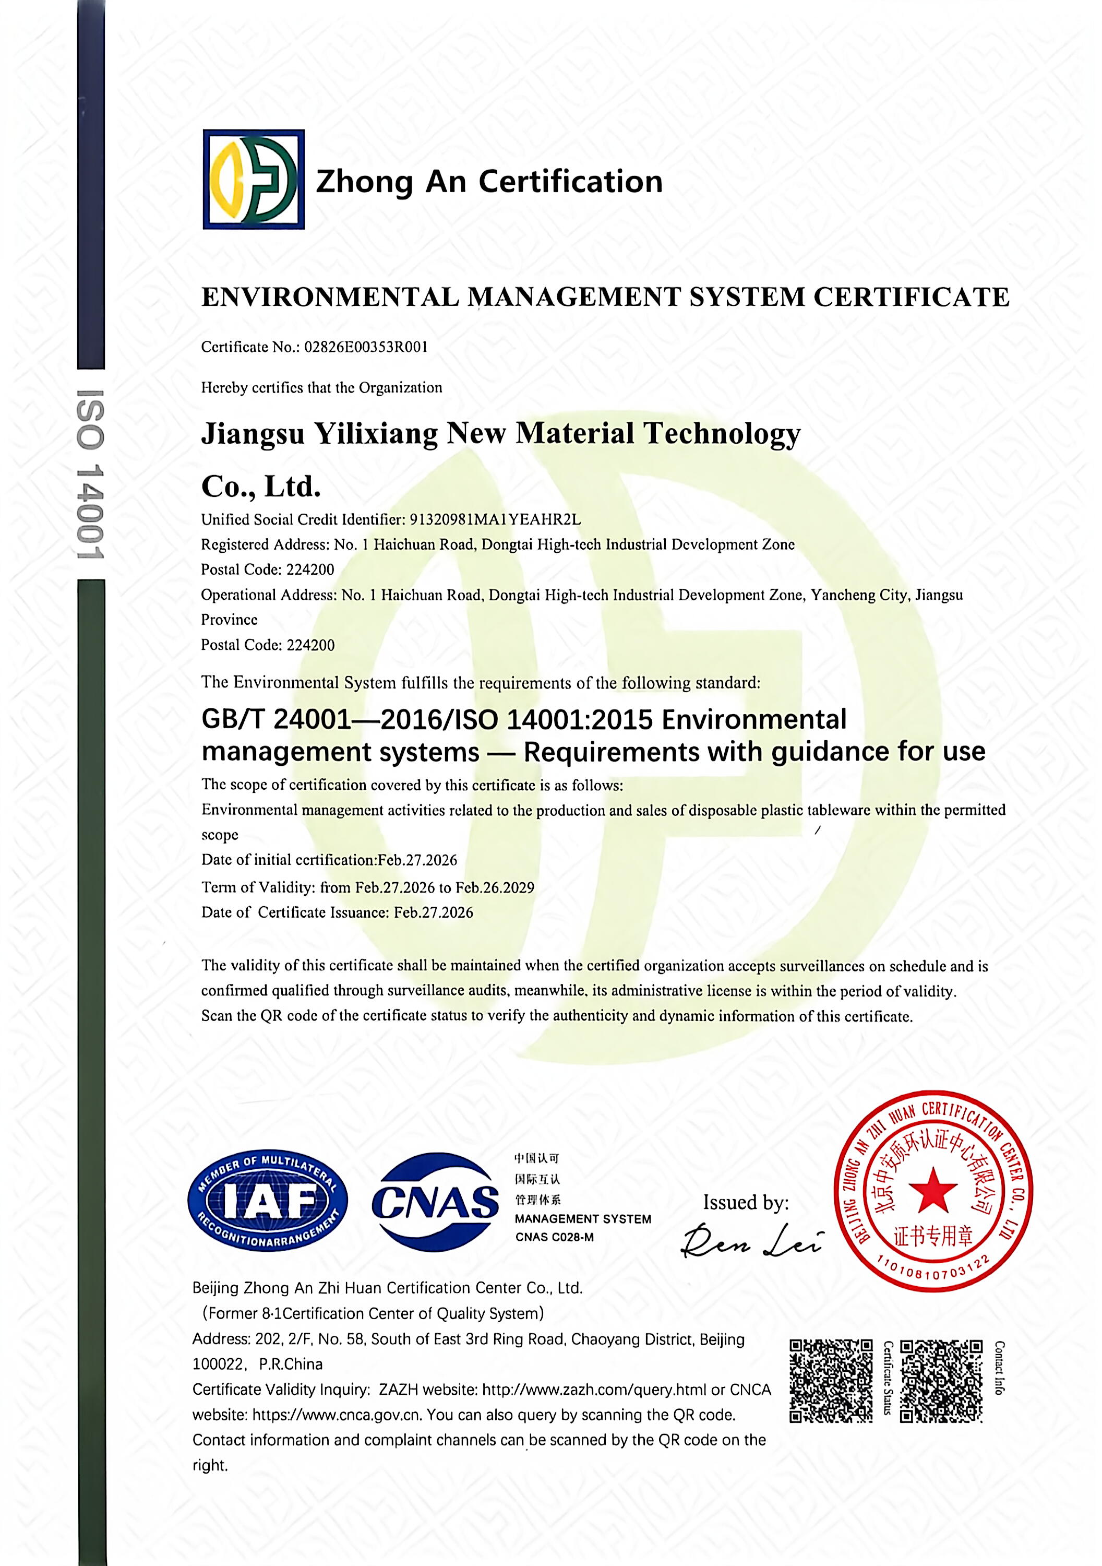Click 'The scope of certification covered' sentence

tap(412, 785)
